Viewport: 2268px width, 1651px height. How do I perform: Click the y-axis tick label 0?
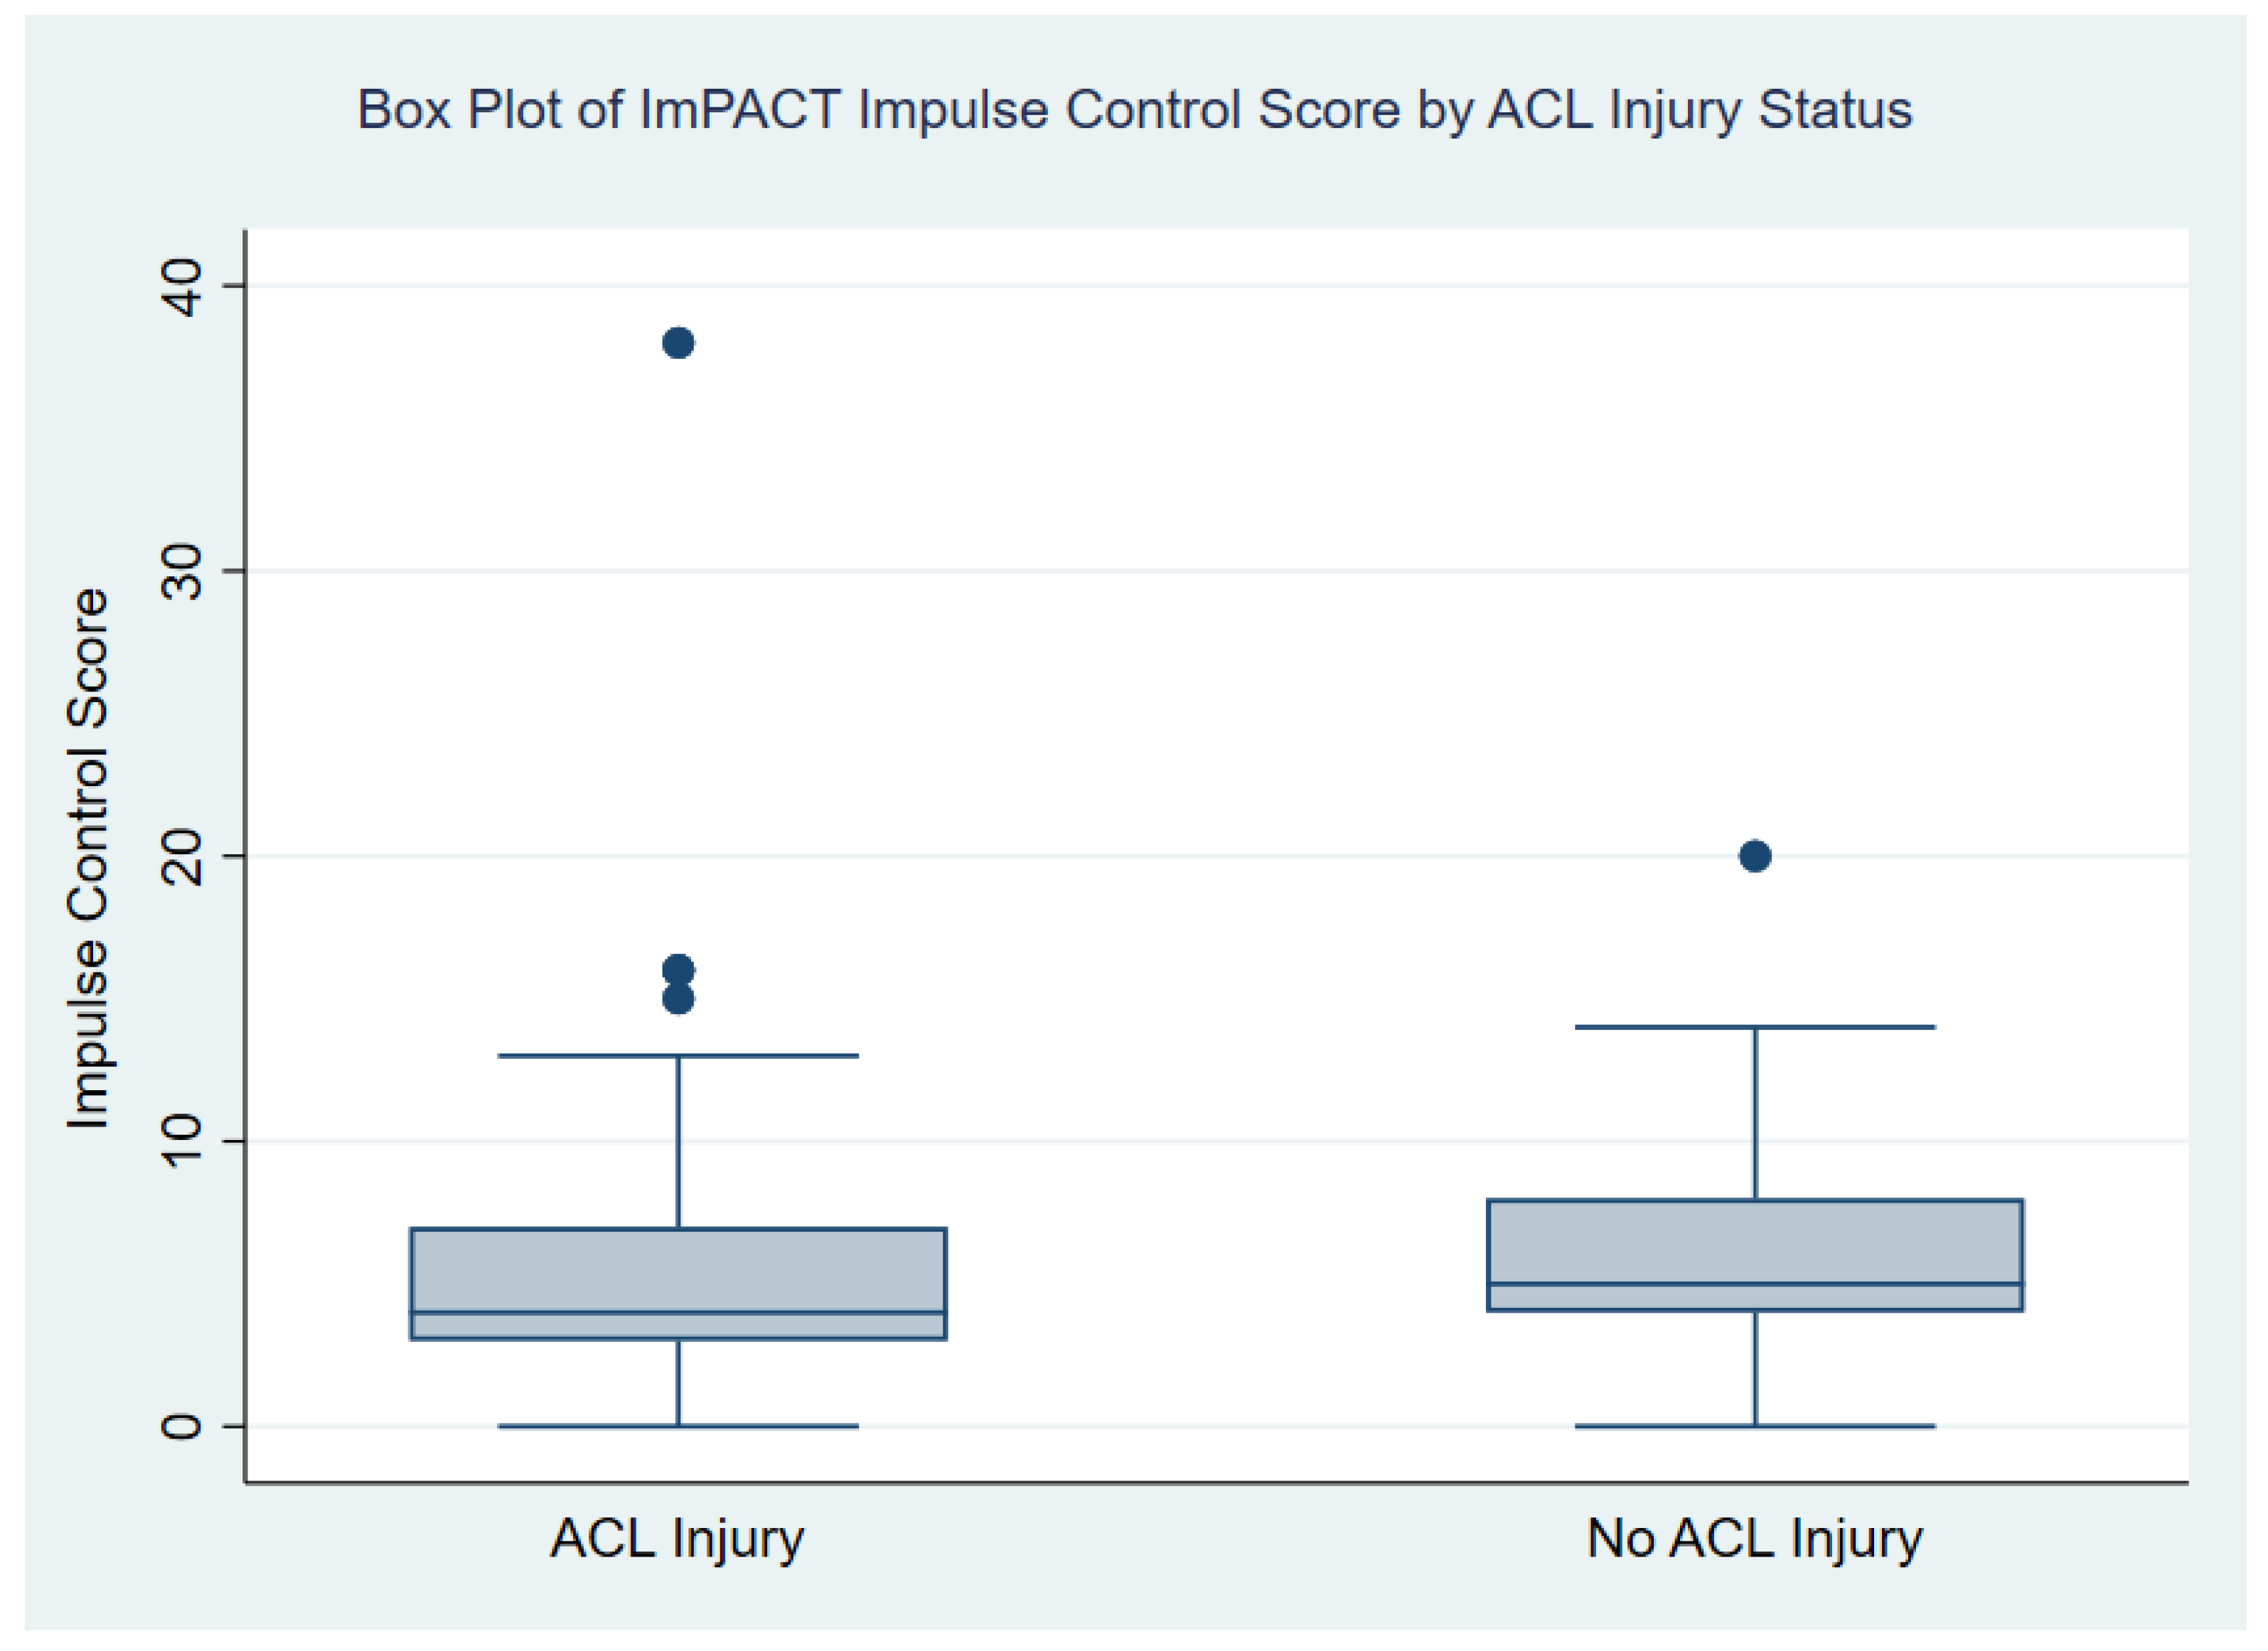click(182, 1425)
